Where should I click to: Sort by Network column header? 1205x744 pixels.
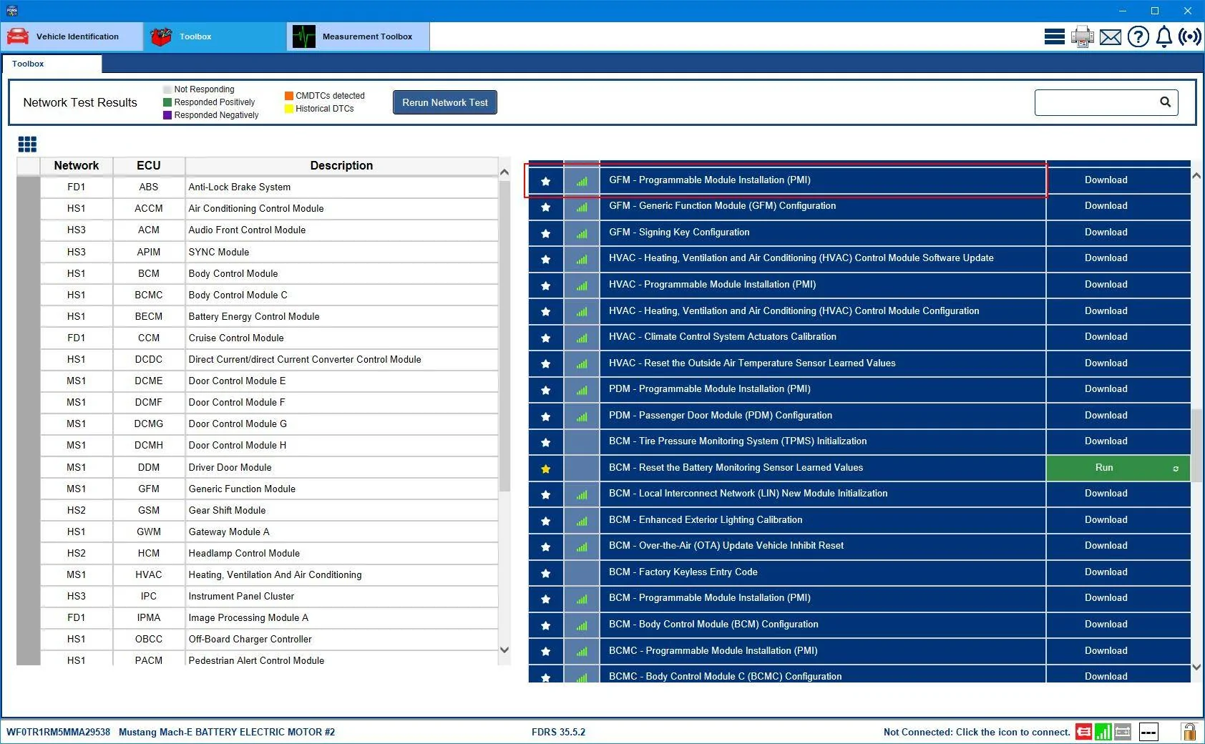[77, 165]
